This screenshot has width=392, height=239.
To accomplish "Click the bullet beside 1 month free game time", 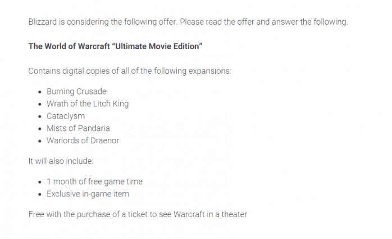I will 40,182.
